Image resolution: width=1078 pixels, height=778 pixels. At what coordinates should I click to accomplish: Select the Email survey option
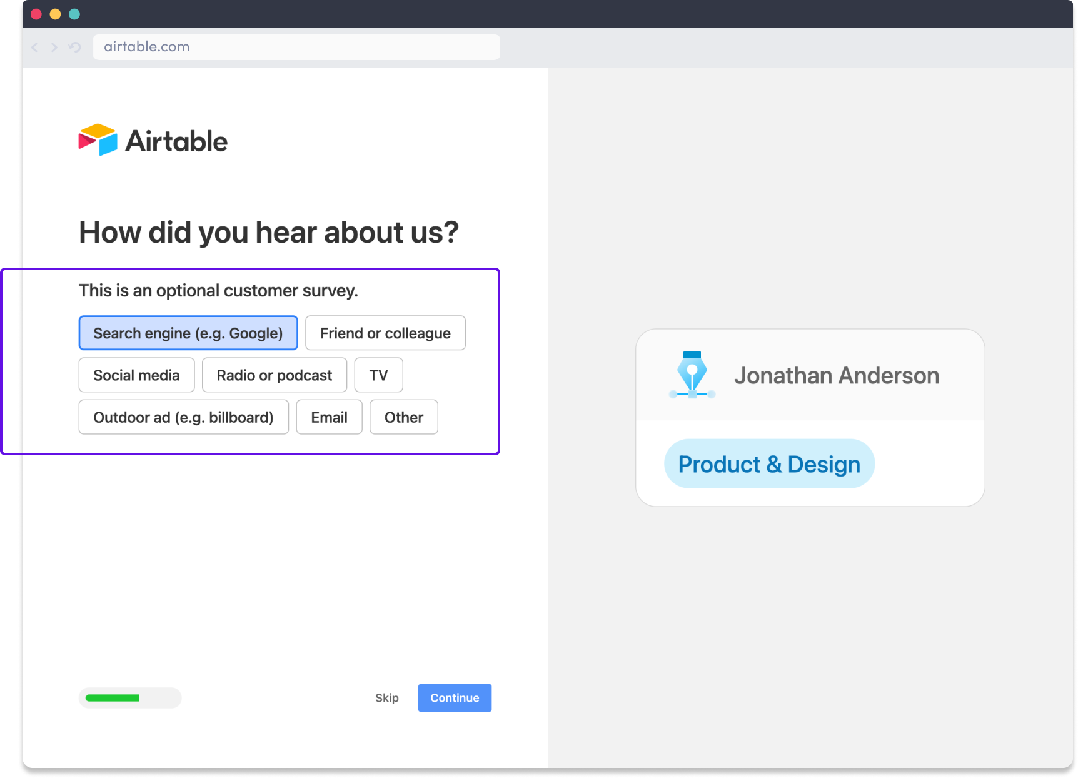pos(329,417)
